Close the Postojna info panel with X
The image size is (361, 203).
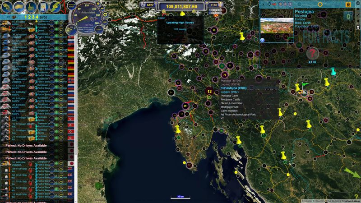coord(263,4)
